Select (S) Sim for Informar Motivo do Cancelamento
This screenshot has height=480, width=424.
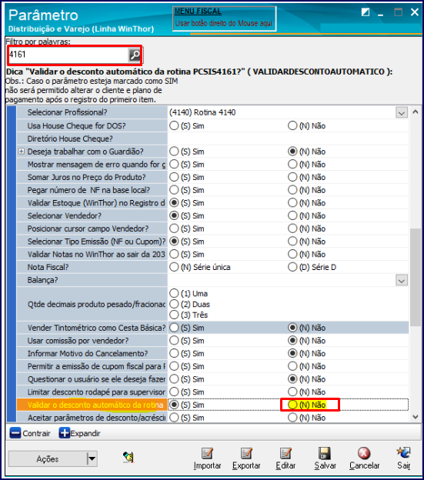174,353
